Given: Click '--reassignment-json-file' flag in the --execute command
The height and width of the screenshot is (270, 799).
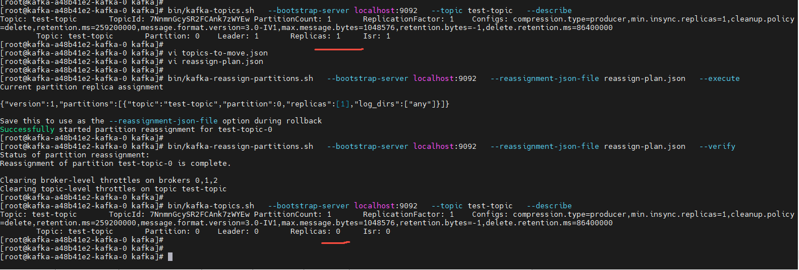Looking at the screenshot, I should pyautogui.click(x=545, y=79).
